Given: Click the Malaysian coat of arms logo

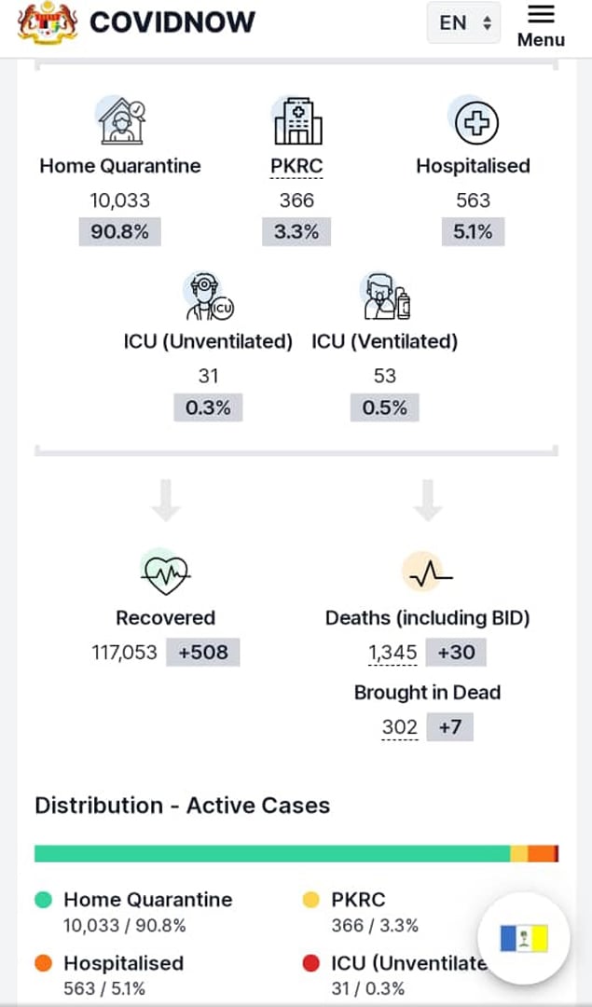Looking at the screenshot, I should 48,22.
